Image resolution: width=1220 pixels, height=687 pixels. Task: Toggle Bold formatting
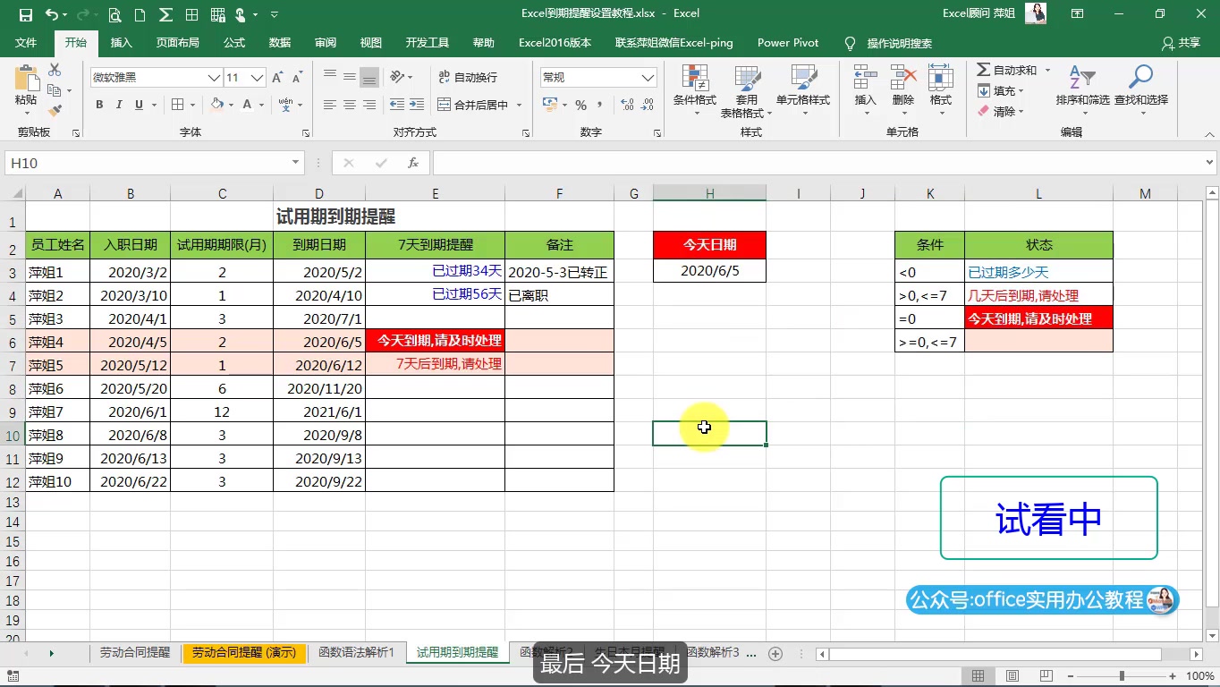(99, 105)
